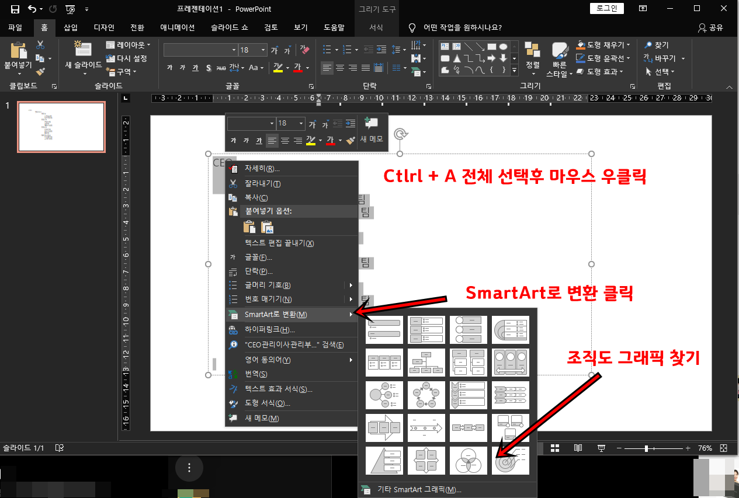Viewport: 739px width, 498px height.
Task: Click the ribbon Increase Indent icon
Action: click(381, 50)
